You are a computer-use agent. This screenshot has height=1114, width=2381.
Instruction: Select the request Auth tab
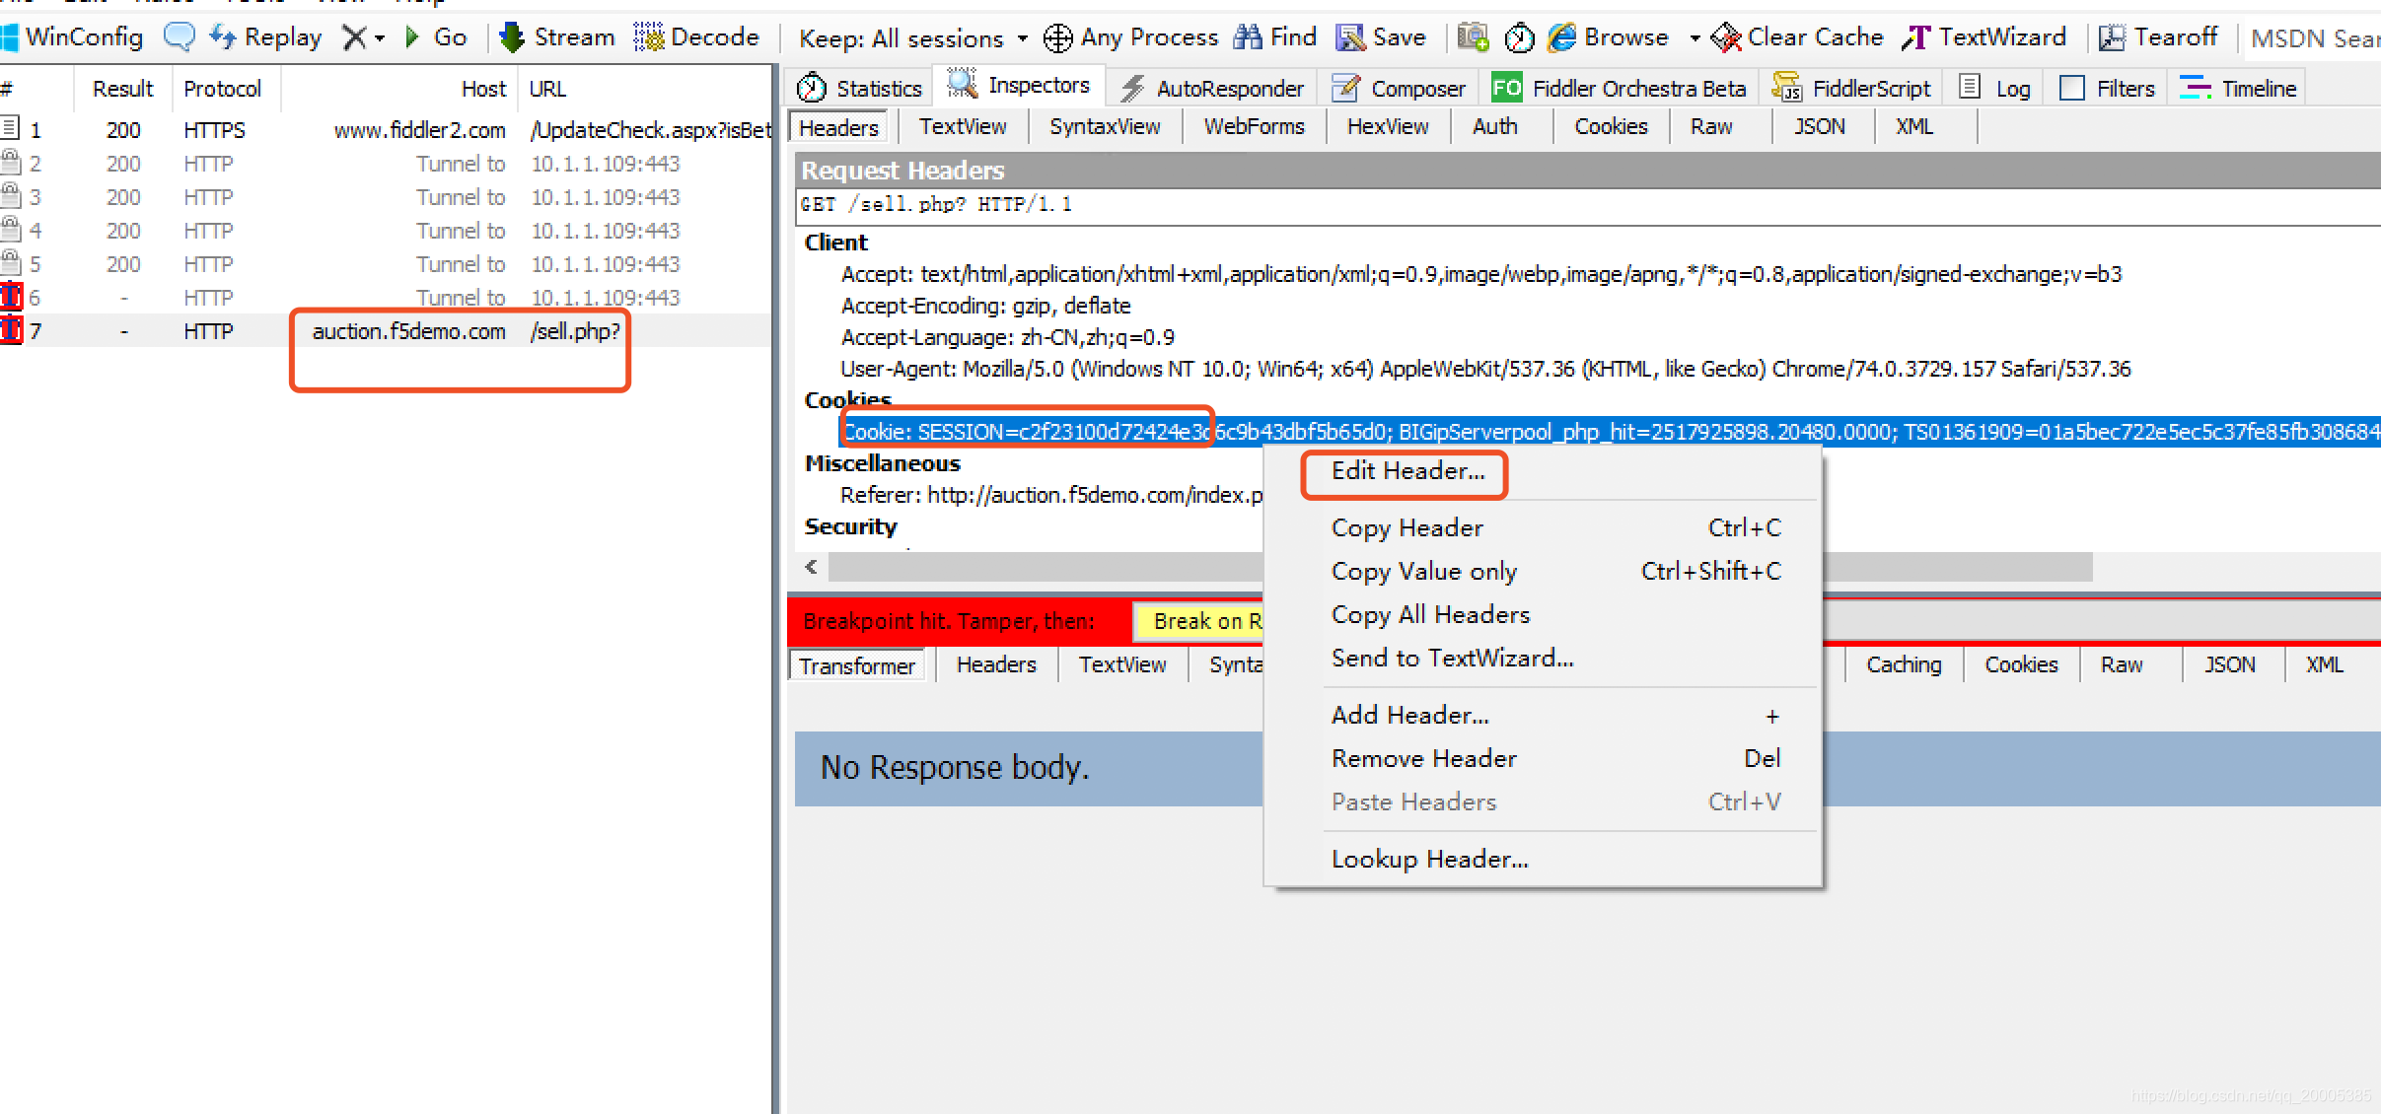click(x=1495, y=126)
